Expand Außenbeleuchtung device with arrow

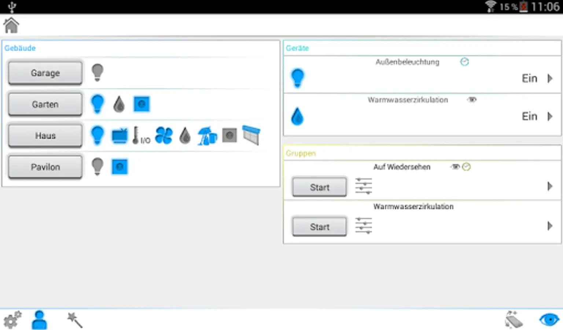click(x=550, y=78)
